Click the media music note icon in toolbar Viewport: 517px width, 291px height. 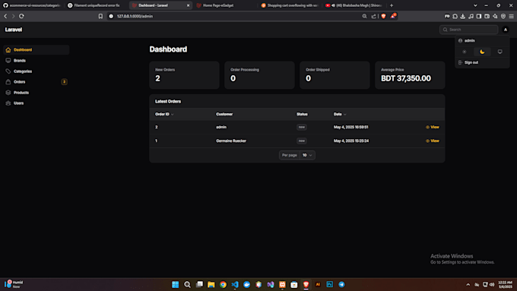click(x=471, y=16)
